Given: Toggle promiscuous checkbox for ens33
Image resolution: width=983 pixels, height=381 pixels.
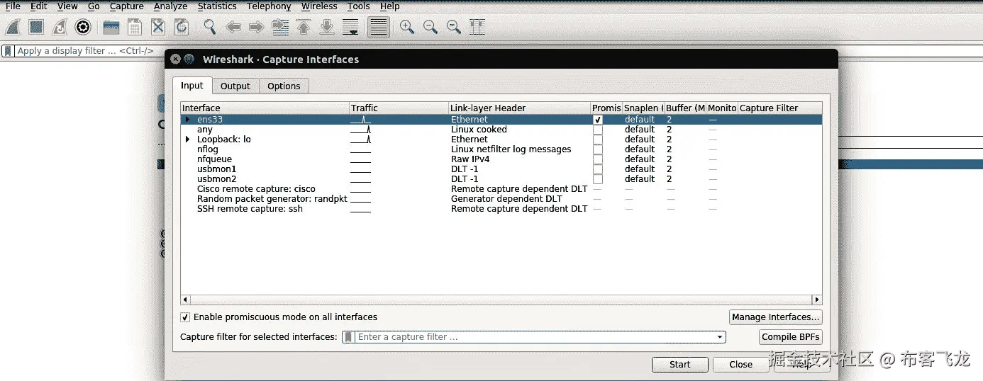Looking at the screenshot, I should click(598, 120).
